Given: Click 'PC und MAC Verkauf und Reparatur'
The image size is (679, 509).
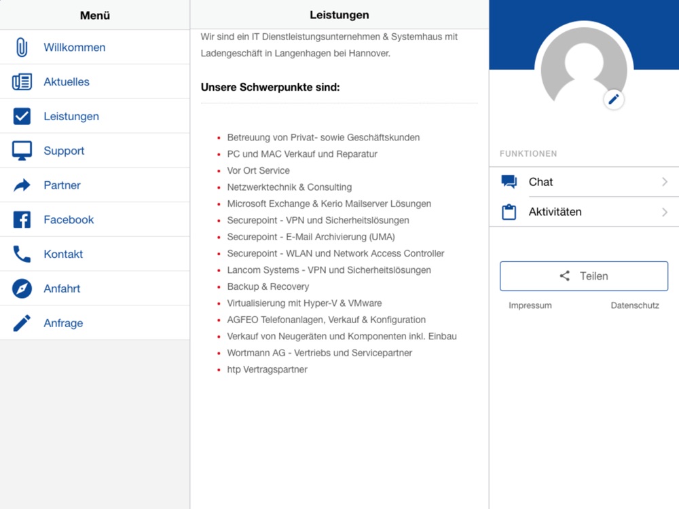Looking at the screenshot, I should pos(302,154).
